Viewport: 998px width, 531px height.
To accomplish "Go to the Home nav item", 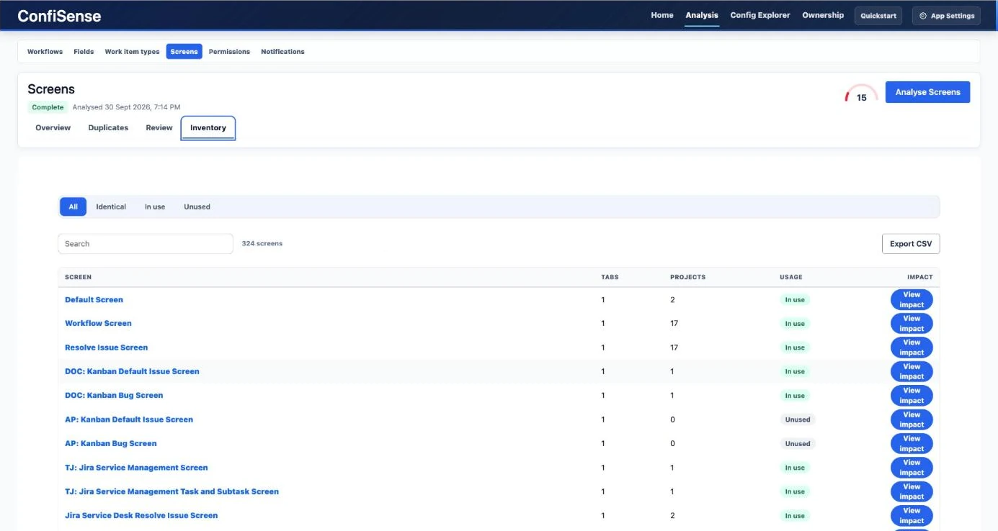I will point(662,15).
